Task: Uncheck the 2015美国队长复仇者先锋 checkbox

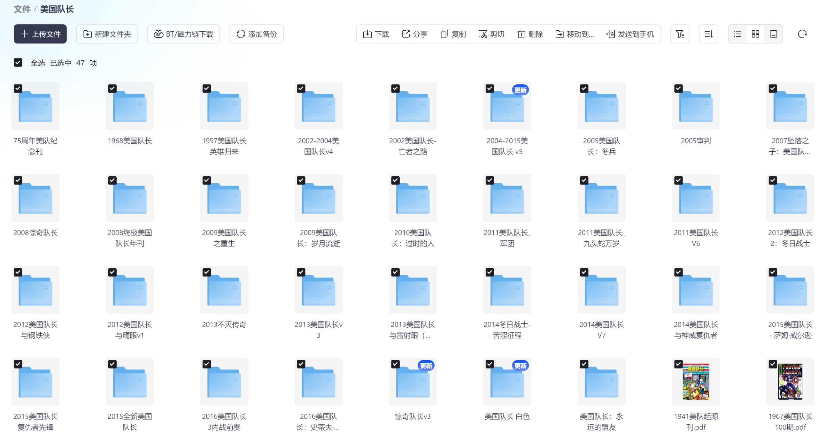Action: coord(18,364)
